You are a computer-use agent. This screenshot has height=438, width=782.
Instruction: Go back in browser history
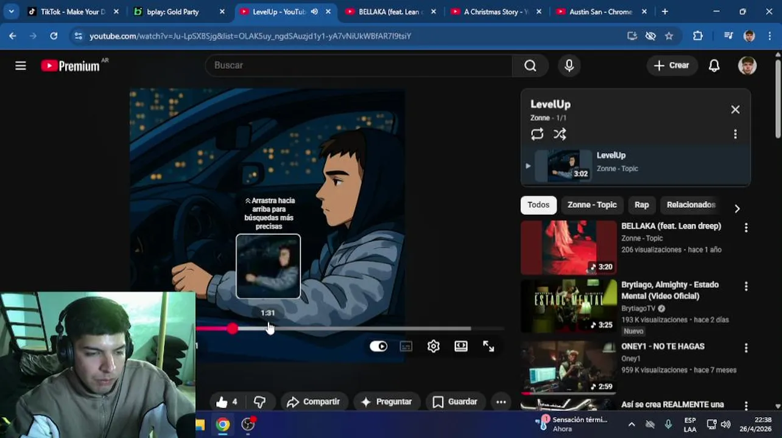[x=13, y=36]
